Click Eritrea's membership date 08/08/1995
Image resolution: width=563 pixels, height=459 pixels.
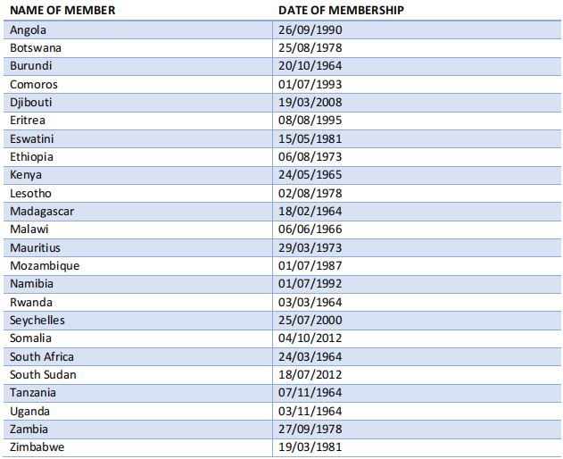[310, 121]
